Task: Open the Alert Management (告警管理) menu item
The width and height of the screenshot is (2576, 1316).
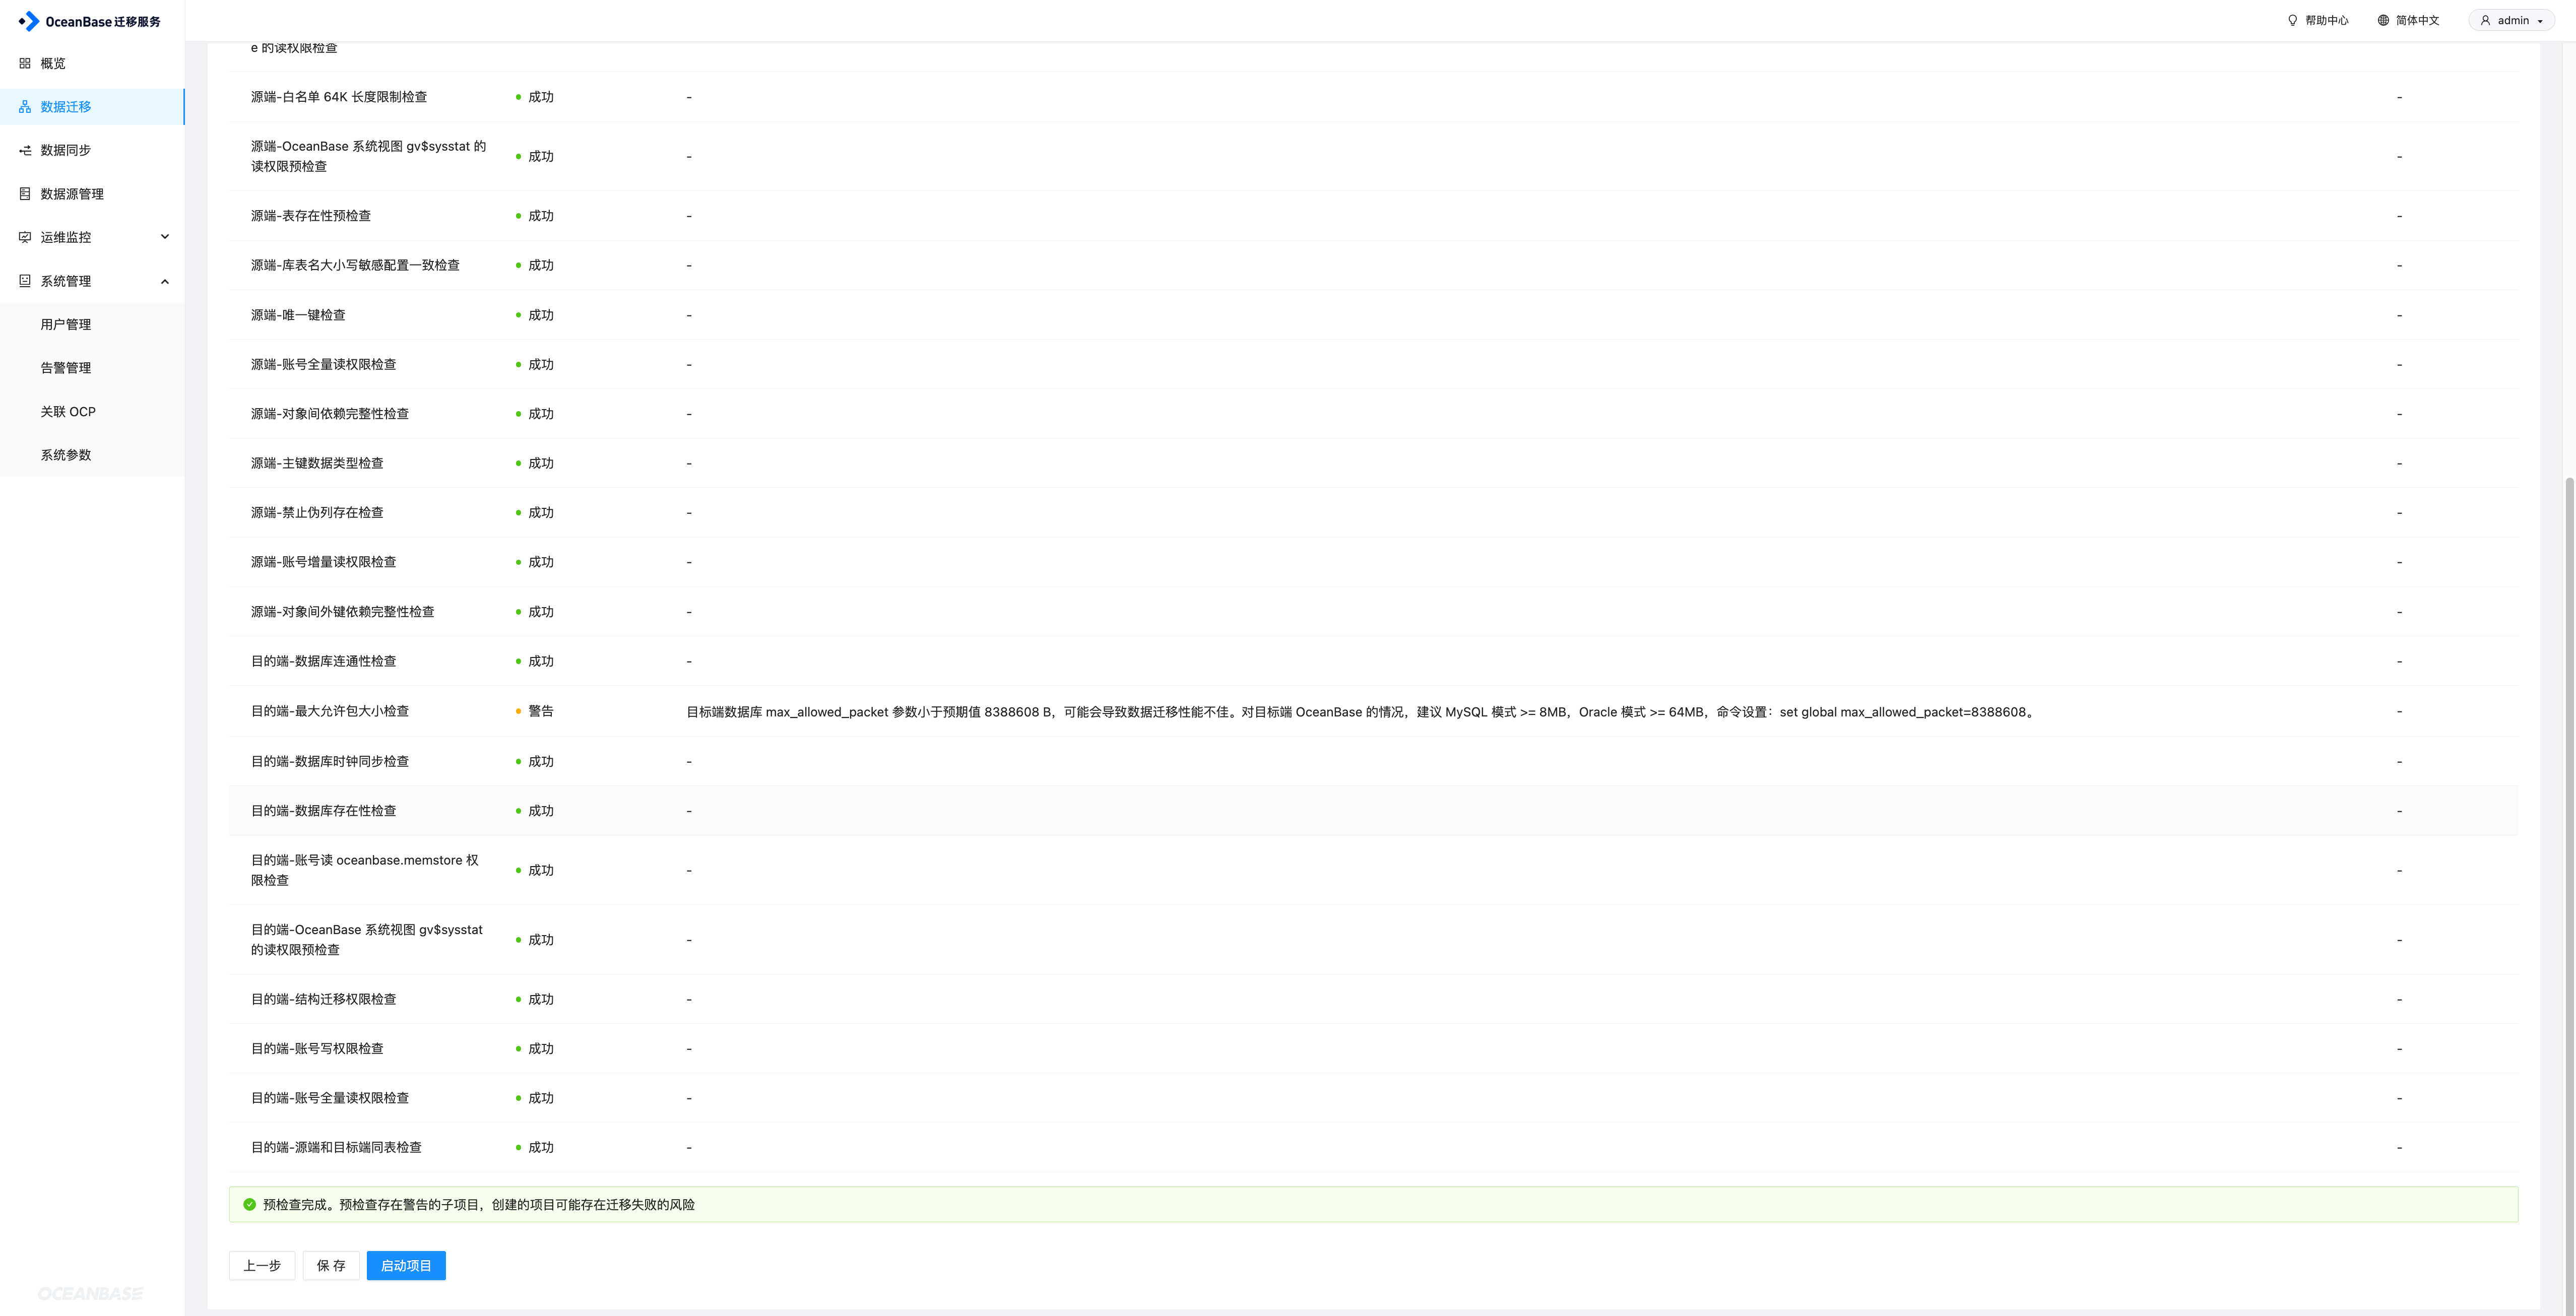Action: (66, 368)
